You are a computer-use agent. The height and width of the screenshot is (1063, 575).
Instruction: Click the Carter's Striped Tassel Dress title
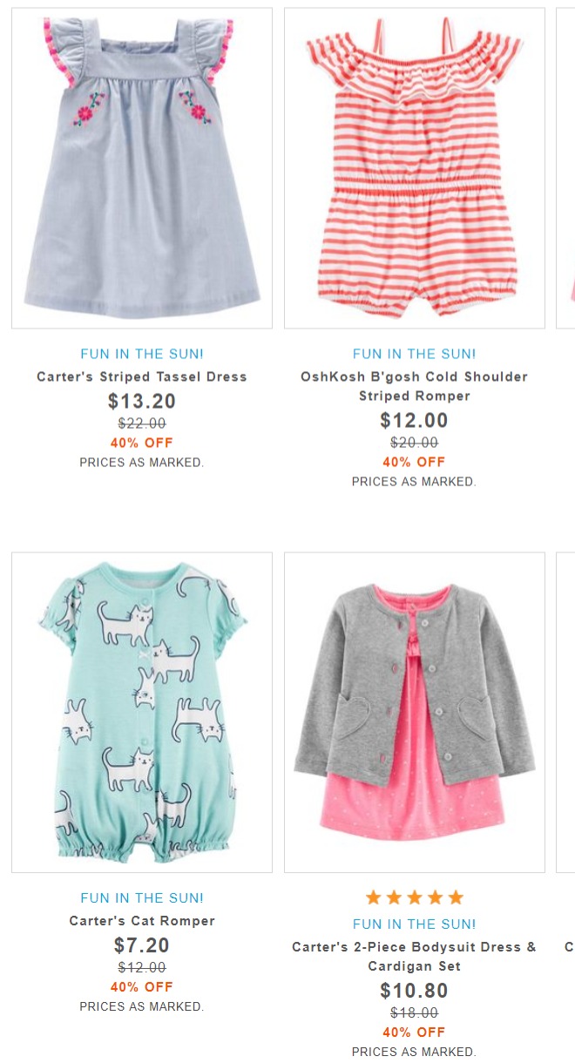[142, 377]
